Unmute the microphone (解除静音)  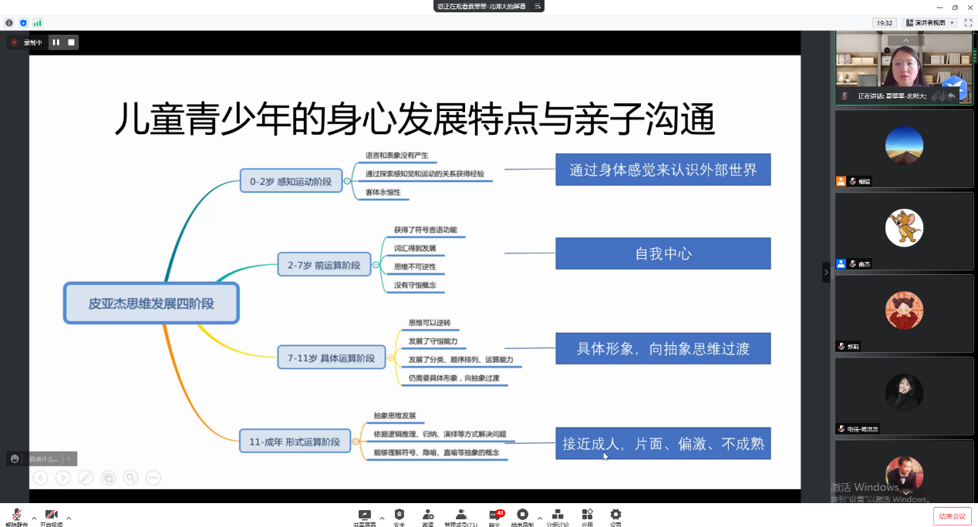pyautogui.click(x=16, y=515)
